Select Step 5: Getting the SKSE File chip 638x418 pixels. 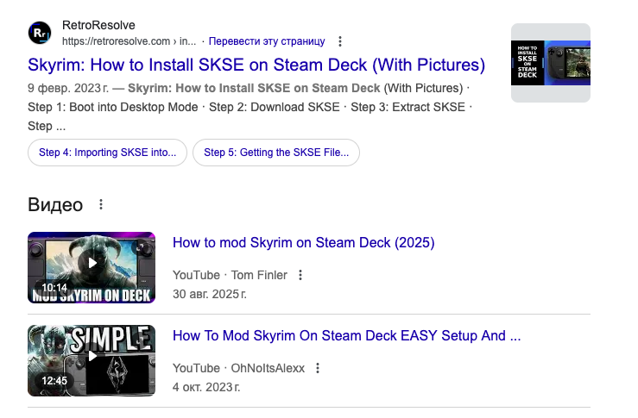[x=276, y=153]
